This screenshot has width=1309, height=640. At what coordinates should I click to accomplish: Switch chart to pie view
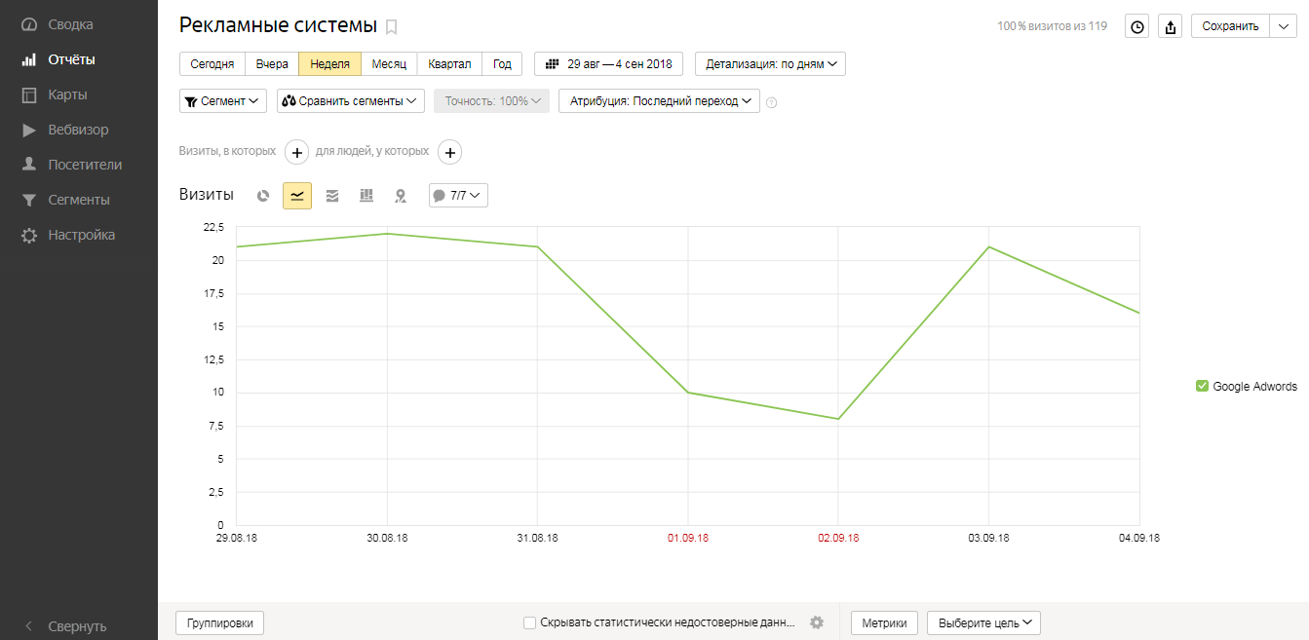click(263, 196)
